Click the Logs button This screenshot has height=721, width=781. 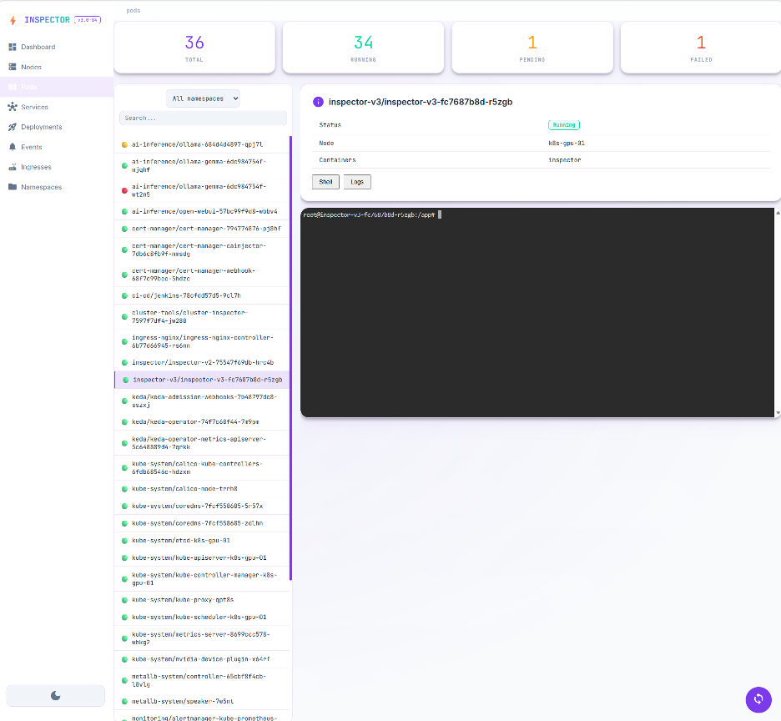pos(357,182)
